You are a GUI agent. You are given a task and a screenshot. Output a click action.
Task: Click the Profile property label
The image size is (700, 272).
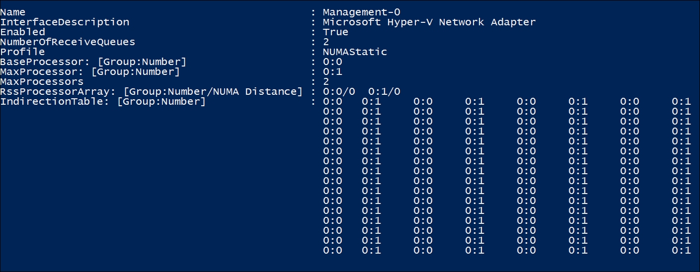(22, 52)
